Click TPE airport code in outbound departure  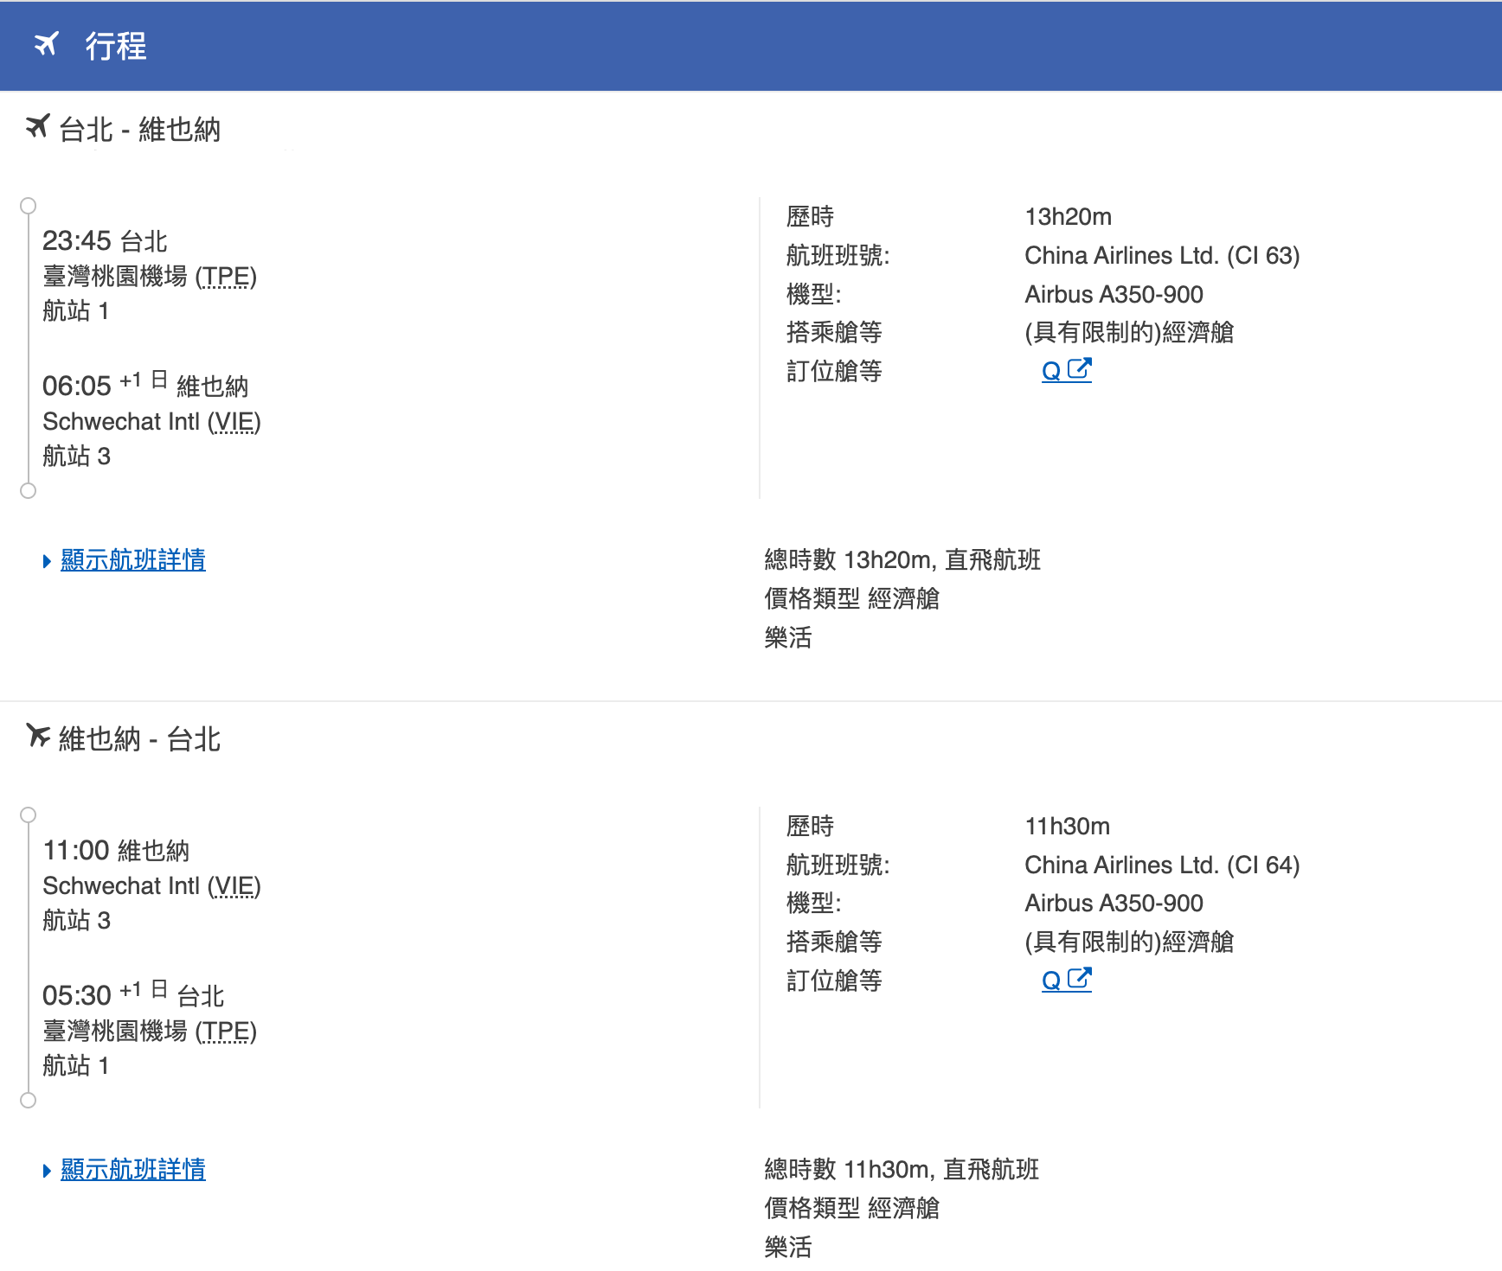click(x=226, y=277)
